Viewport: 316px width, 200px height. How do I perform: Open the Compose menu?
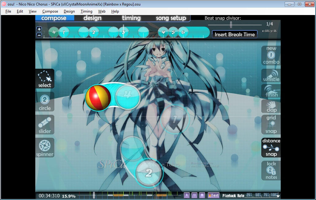pos(50,11)
